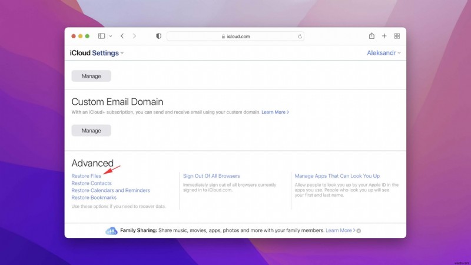Minimize the Safari window with yellow button
The width and height of the screenshot is (471, 265).
[x=80, y=36]
